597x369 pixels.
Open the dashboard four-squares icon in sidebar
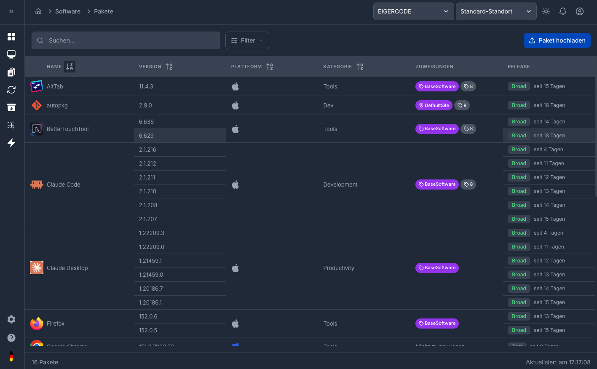pyautogui.click(x=11, y=37)
